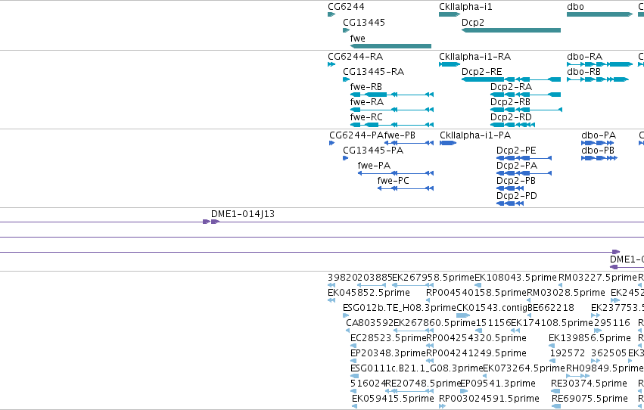Click the fwe-RB transcript glyph

point(392,95)
